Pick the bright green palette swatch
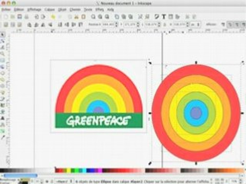Screen dimensions: 246x184 pyautogui.click(x=77, y=170)
